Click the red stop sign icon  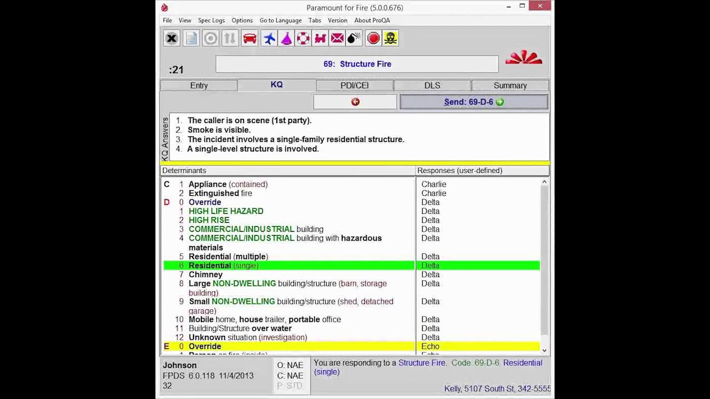(x=373, y=38)
